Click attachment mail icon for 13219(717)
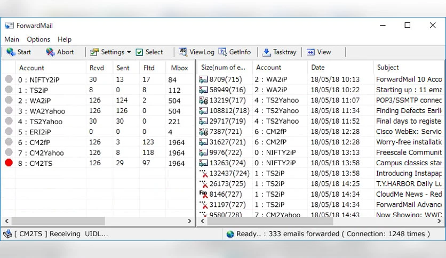The image size is (446, 258). (203, 100)
